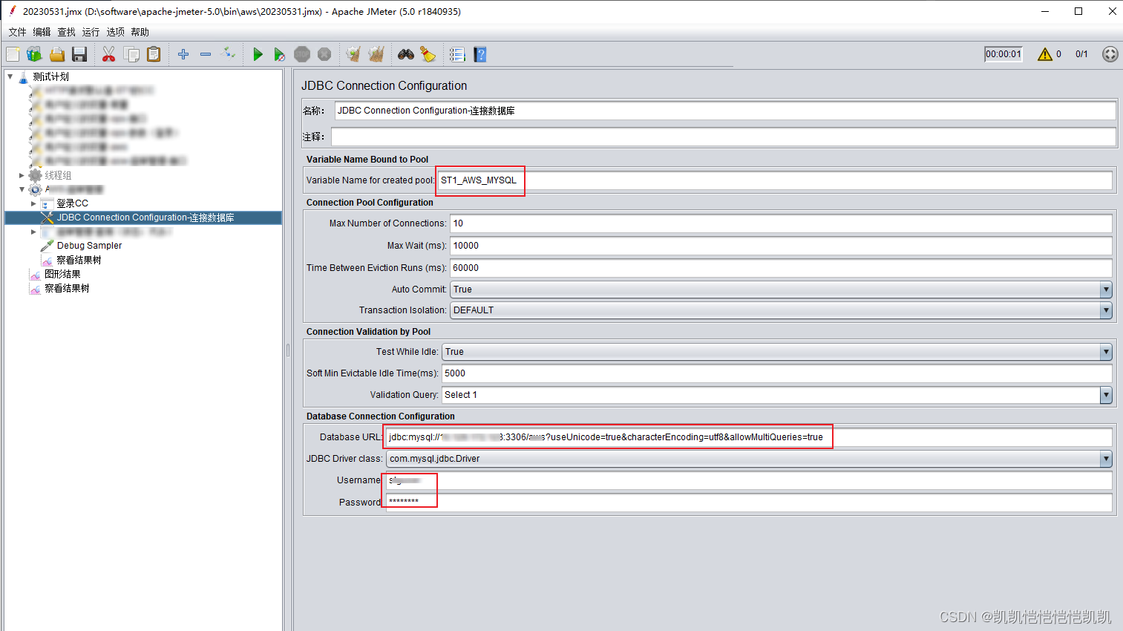The height and width of the screenshot is (631, 1123).
Task: Click the Username field
Action: [x=749, y=480]
